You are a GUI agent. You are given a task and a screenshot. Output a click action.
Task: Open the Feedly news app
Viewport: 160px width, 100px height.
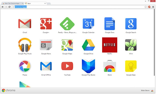point(67,24)
